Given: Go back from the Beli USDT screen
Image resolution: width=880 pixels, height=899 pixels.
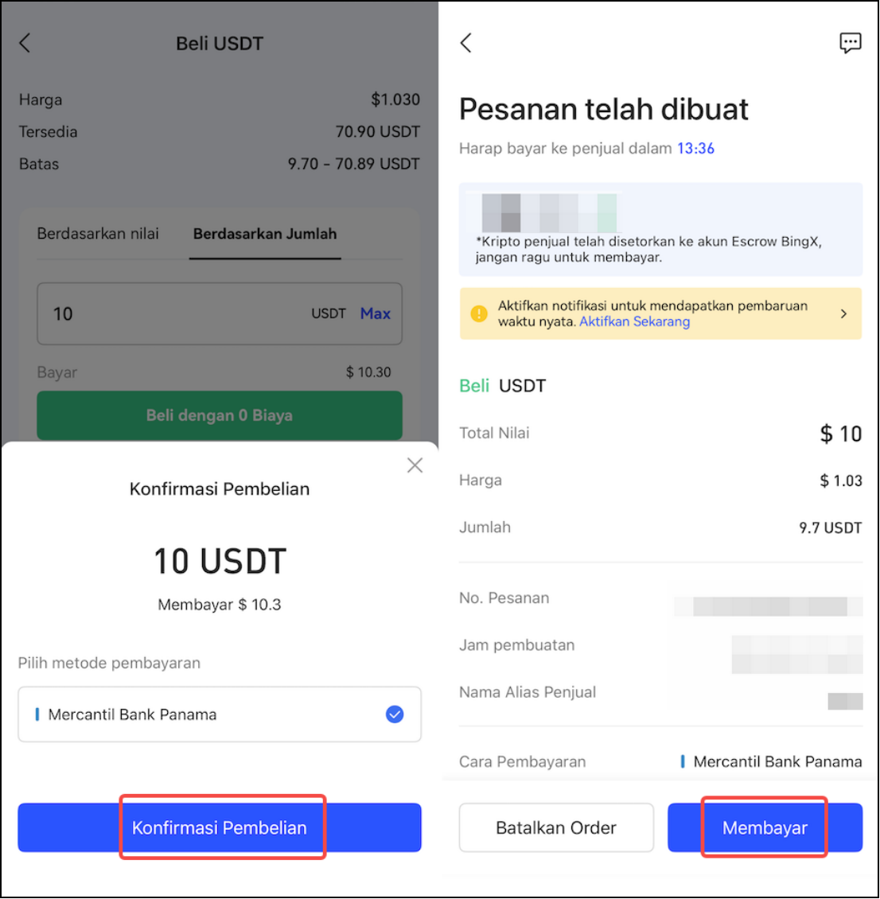Looking at the screenshot, I should [25, 43].
